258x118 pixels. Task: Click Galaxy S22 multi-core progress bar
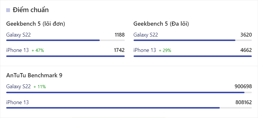point(192,40)
